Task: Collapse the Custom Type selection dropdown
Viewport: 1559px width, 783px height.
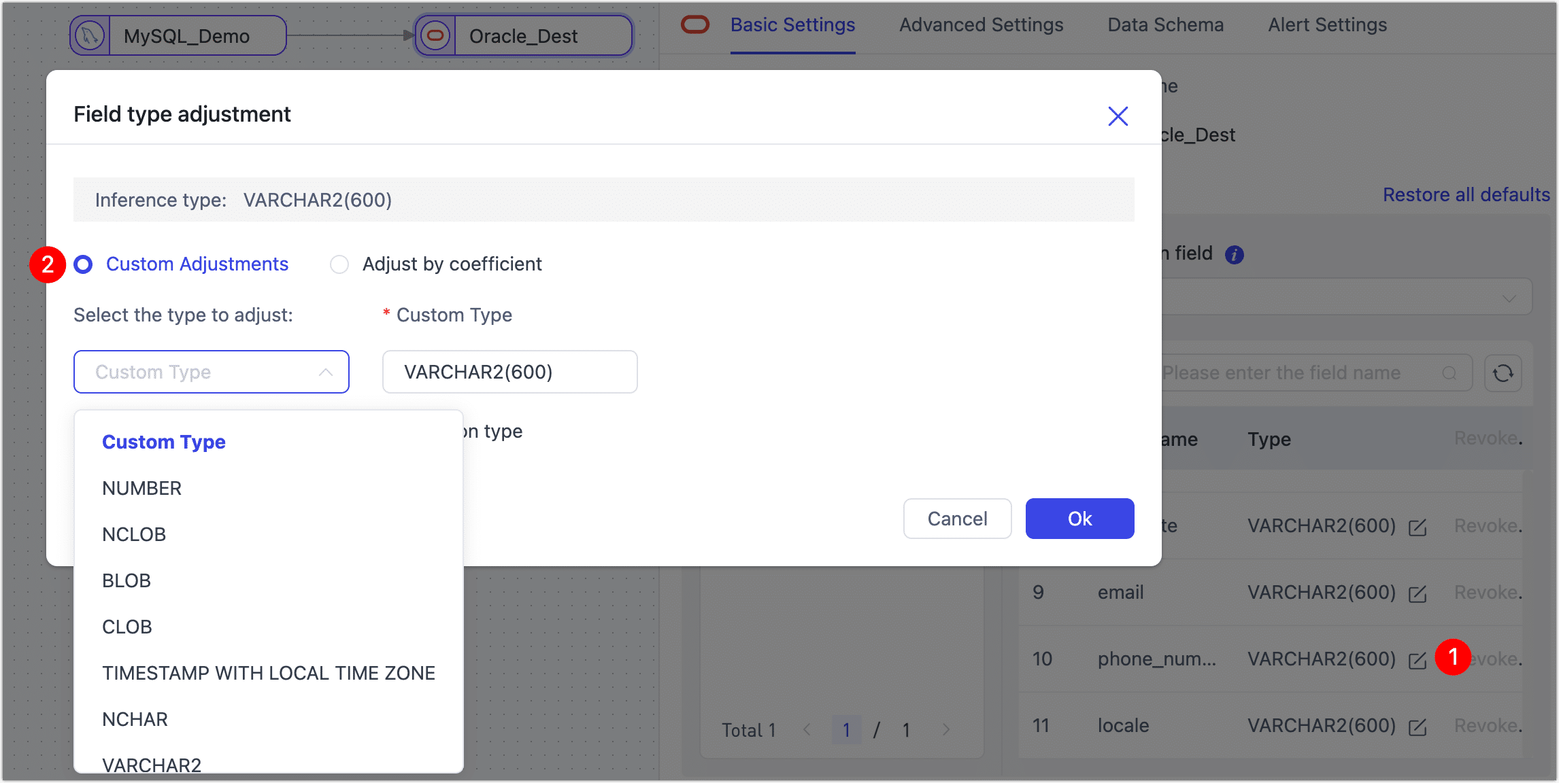Action: coord(326,372)
